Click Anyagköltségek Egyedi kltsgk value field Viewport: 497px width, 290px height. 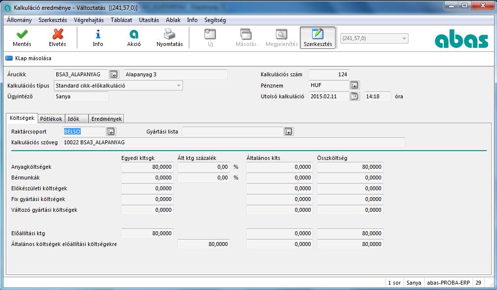click(147, 167)
